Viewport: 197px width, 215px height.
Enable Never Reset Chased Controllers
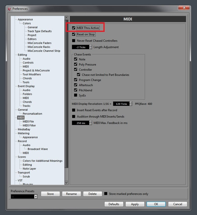[x=74, y=41]
